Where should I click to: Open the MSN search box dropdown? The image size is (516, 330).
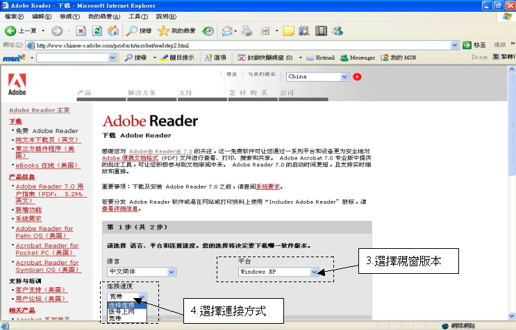[x=113, y=58]
